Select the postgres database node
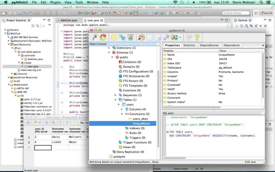 click(x=119, y=157)
